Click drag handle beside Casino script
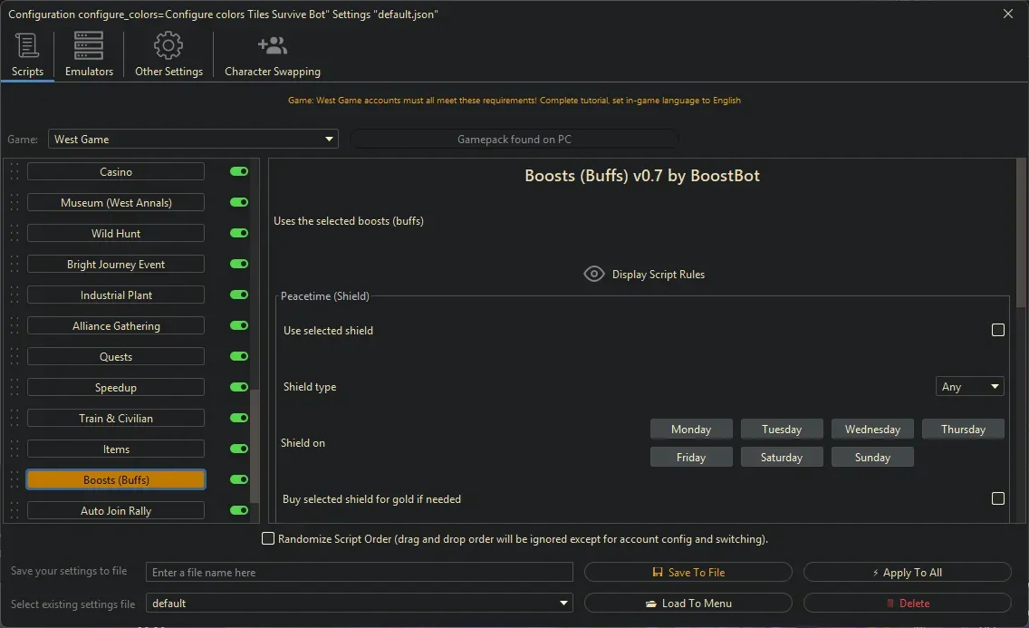 coord(14,172)
